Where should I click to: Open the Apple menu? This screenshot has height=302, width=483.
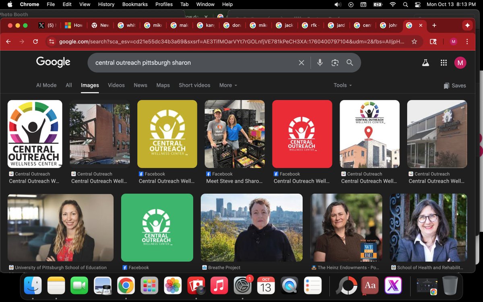click(x=10, y=4)
